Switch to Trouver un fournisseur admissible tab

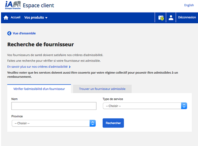102,89
